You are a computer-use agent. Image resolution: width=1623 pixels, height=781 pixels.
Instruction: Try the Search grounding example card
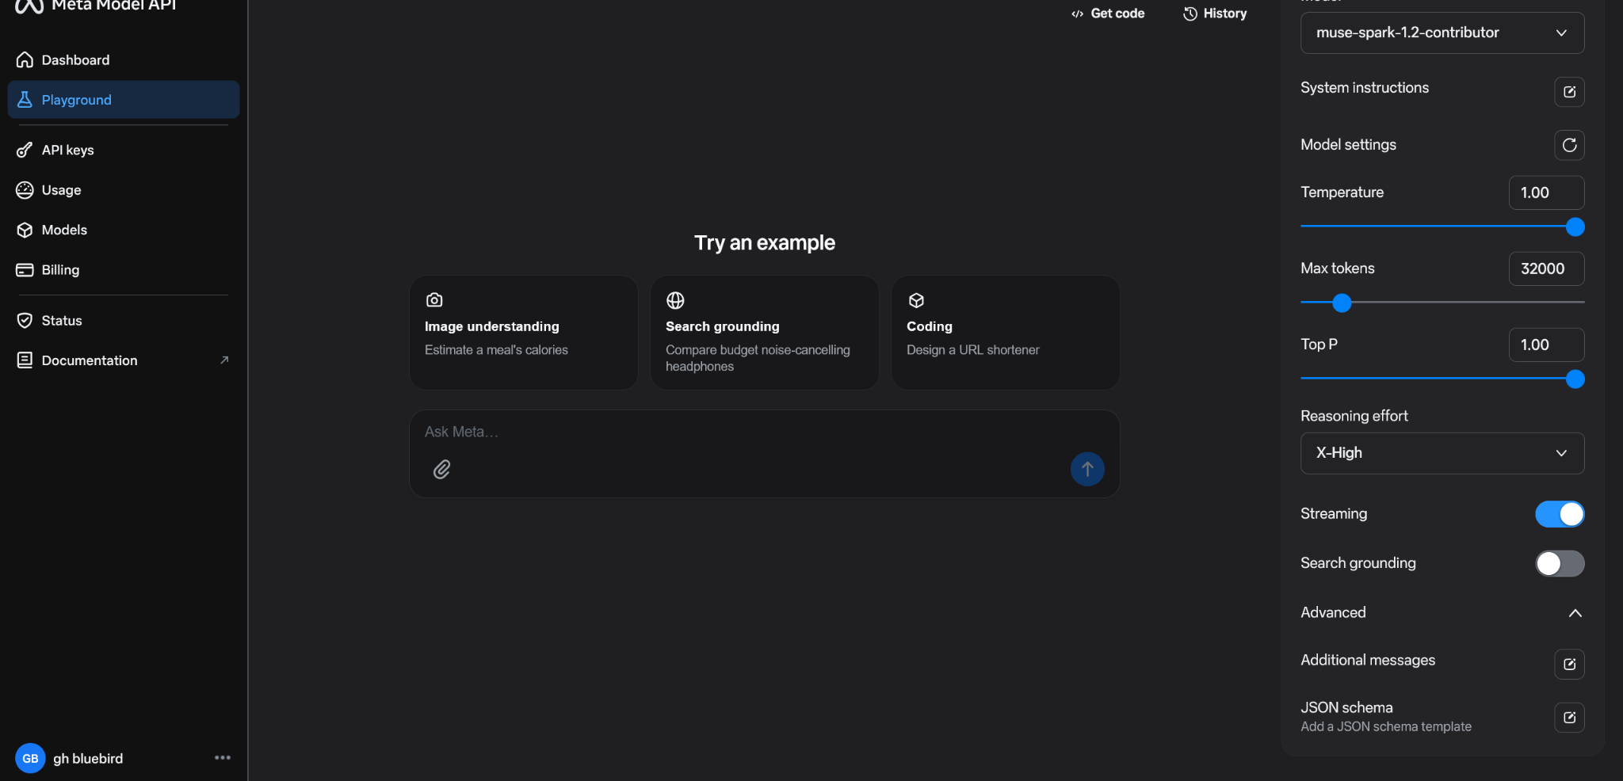click(765, 333)
